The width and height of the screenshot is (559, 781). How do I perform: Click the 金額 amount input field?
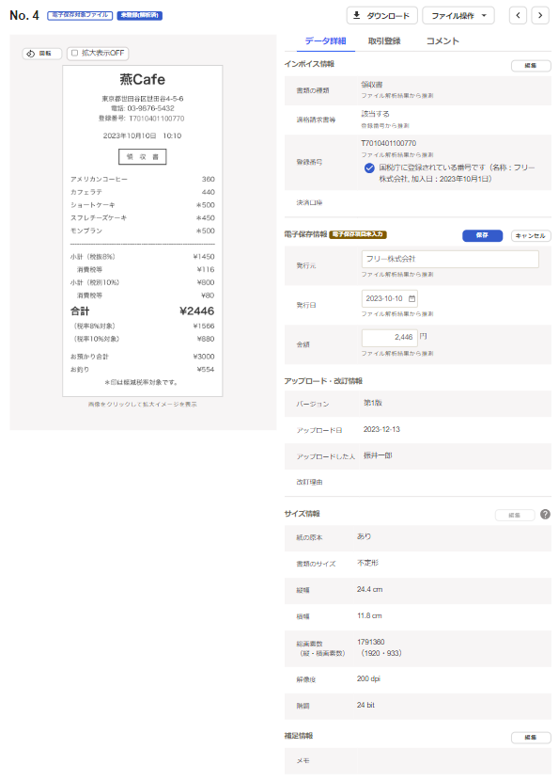pyautogui.click(x=389, y=338)
